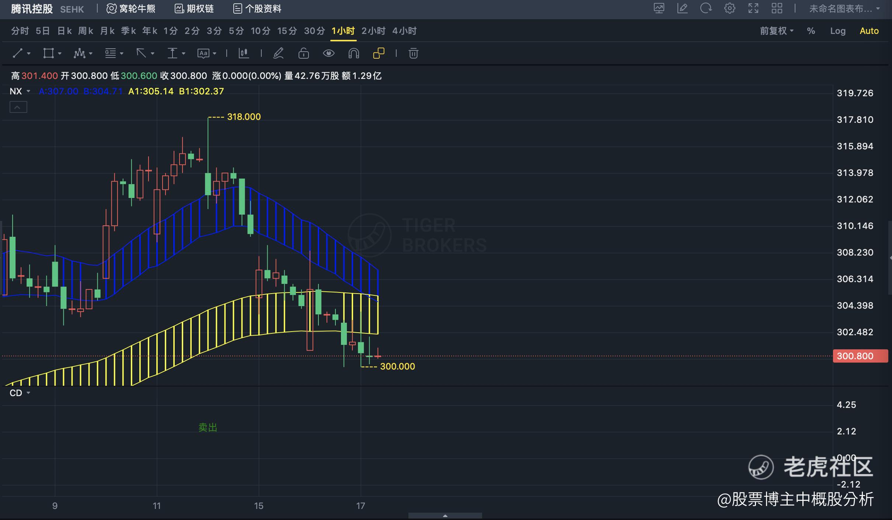Enable Log scale mode
The image size is (892, 520).
coord(837,31)
